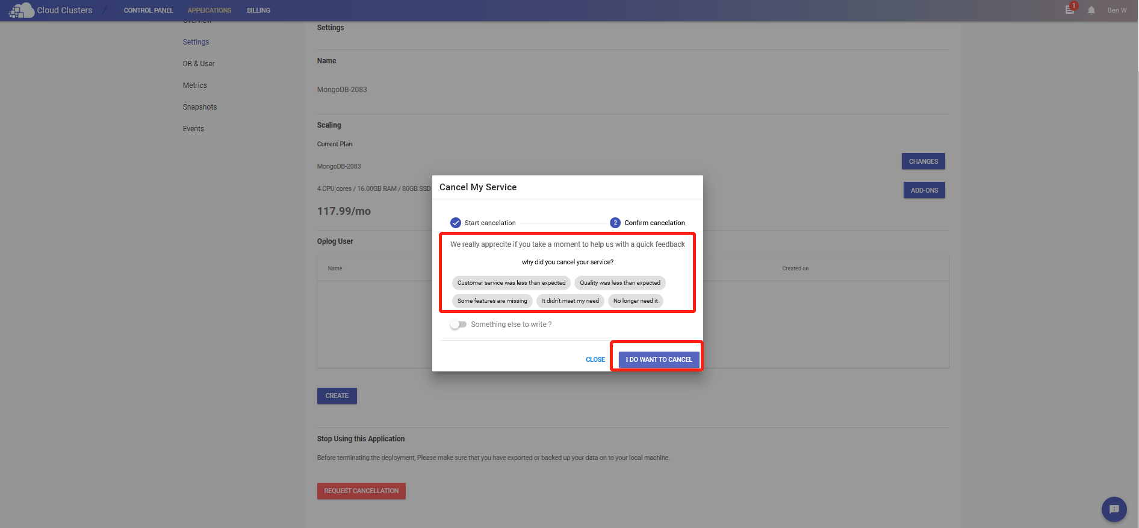Click the CHANGES button
The width and height of the screenshot is (1139, 528).
923,161
